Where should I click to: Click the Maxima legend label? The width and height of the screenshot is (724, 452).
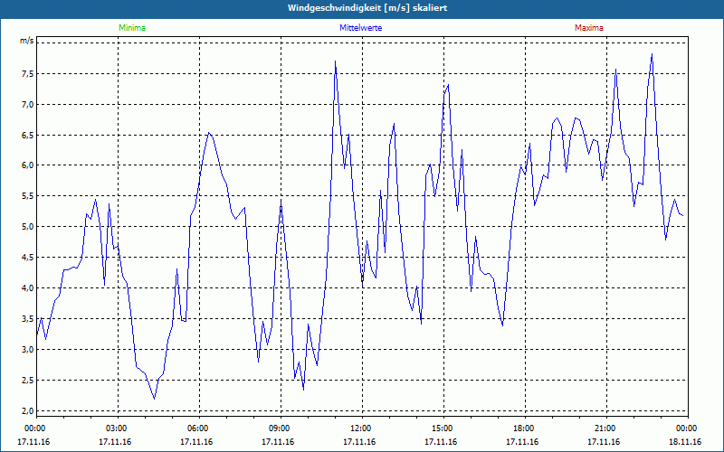point(589,28)
